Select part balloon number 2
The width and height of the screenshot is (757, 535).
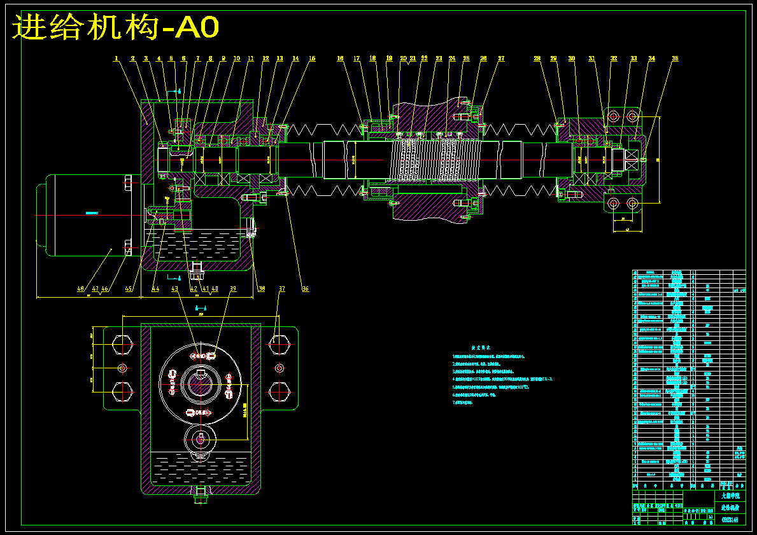(132, 59)
